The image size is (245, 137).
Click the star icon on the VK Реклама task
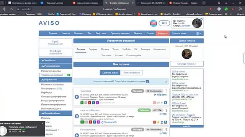click(158, 122)
